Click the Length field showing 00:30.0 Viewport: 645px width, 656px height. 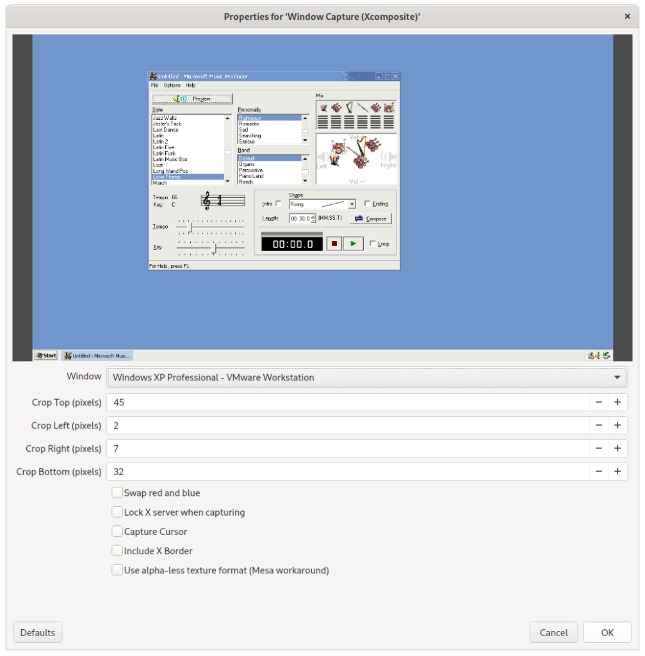tap(300, 218)
